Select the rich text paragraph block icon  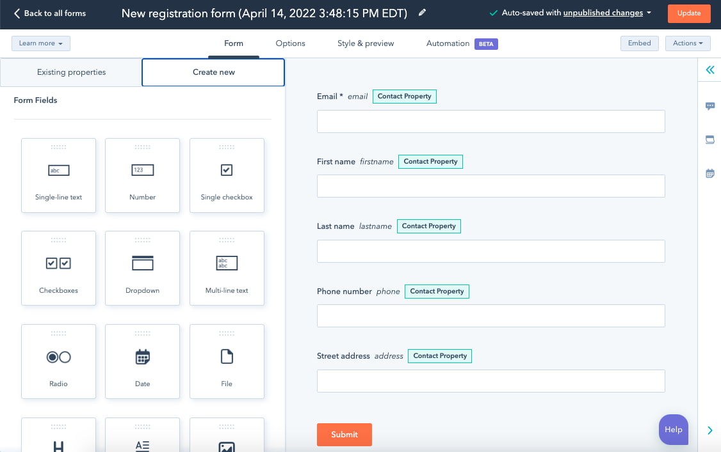[x=143, y=446]
